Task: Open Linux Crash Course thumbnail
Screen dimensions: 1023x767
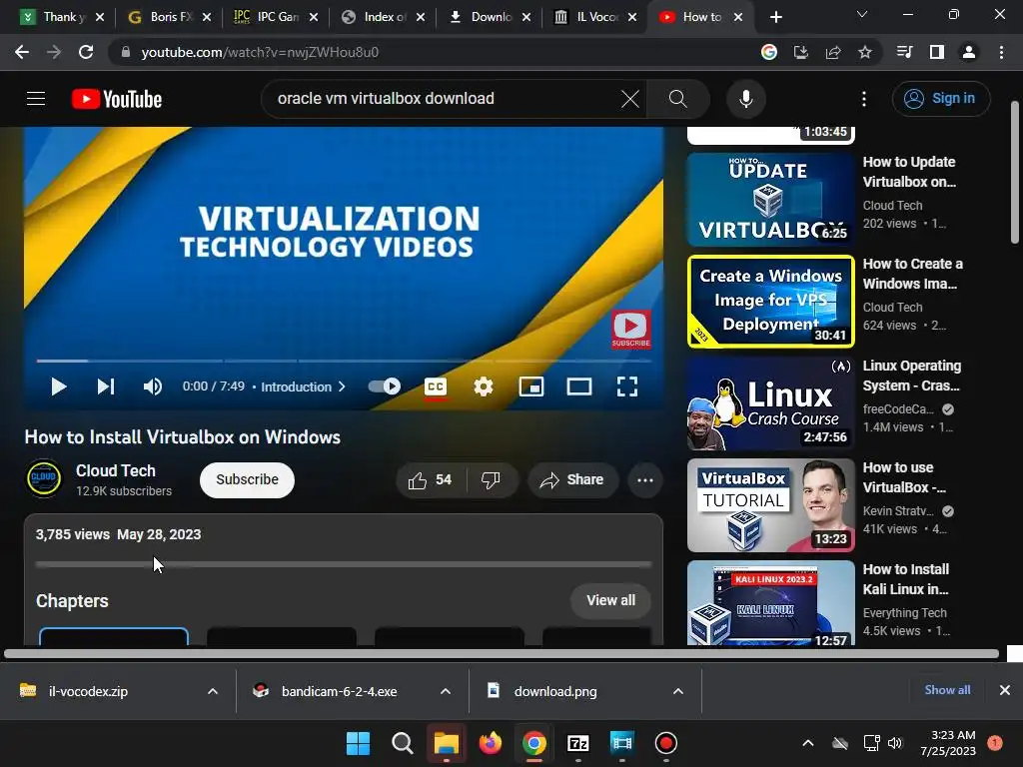Action: point(770,403)
